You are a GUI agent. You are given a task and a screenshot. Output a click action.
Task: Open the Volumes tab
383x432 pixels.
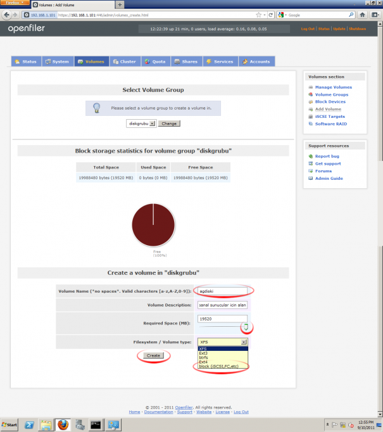click(x=91, y=61)
